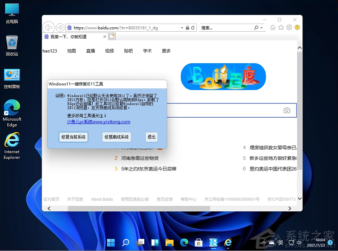Image resolution: width=338 pixels, height=251 pixels.
Task: Show hidden system tray icons
Action: (x=263, y=242)
